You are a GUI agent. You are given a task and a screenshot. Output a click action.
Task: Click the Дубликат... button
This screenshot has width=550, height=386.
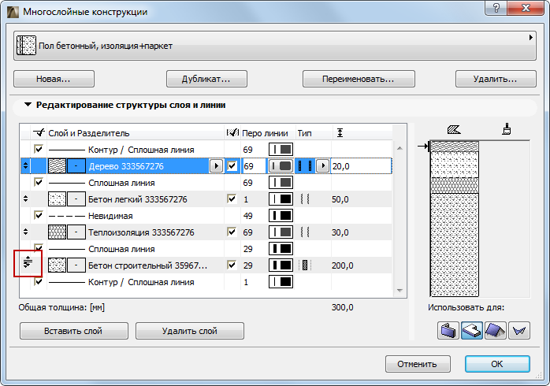(x=206, y=79)
